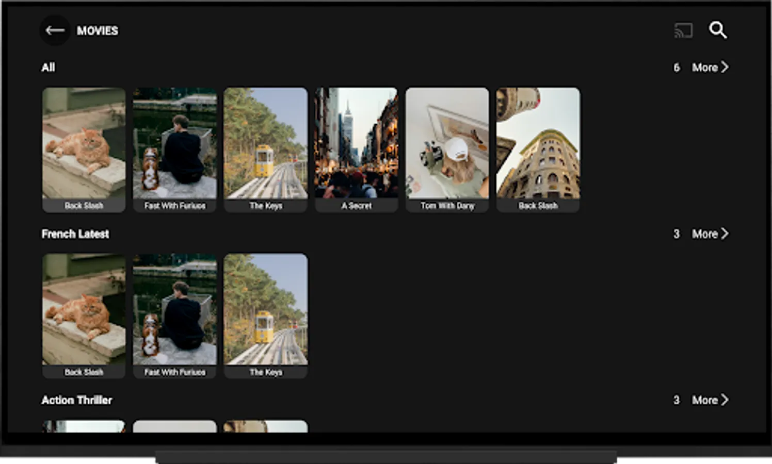The image size is (772, 464).
Task: Click the Tom With Dany title label
Action: (447, 206)
